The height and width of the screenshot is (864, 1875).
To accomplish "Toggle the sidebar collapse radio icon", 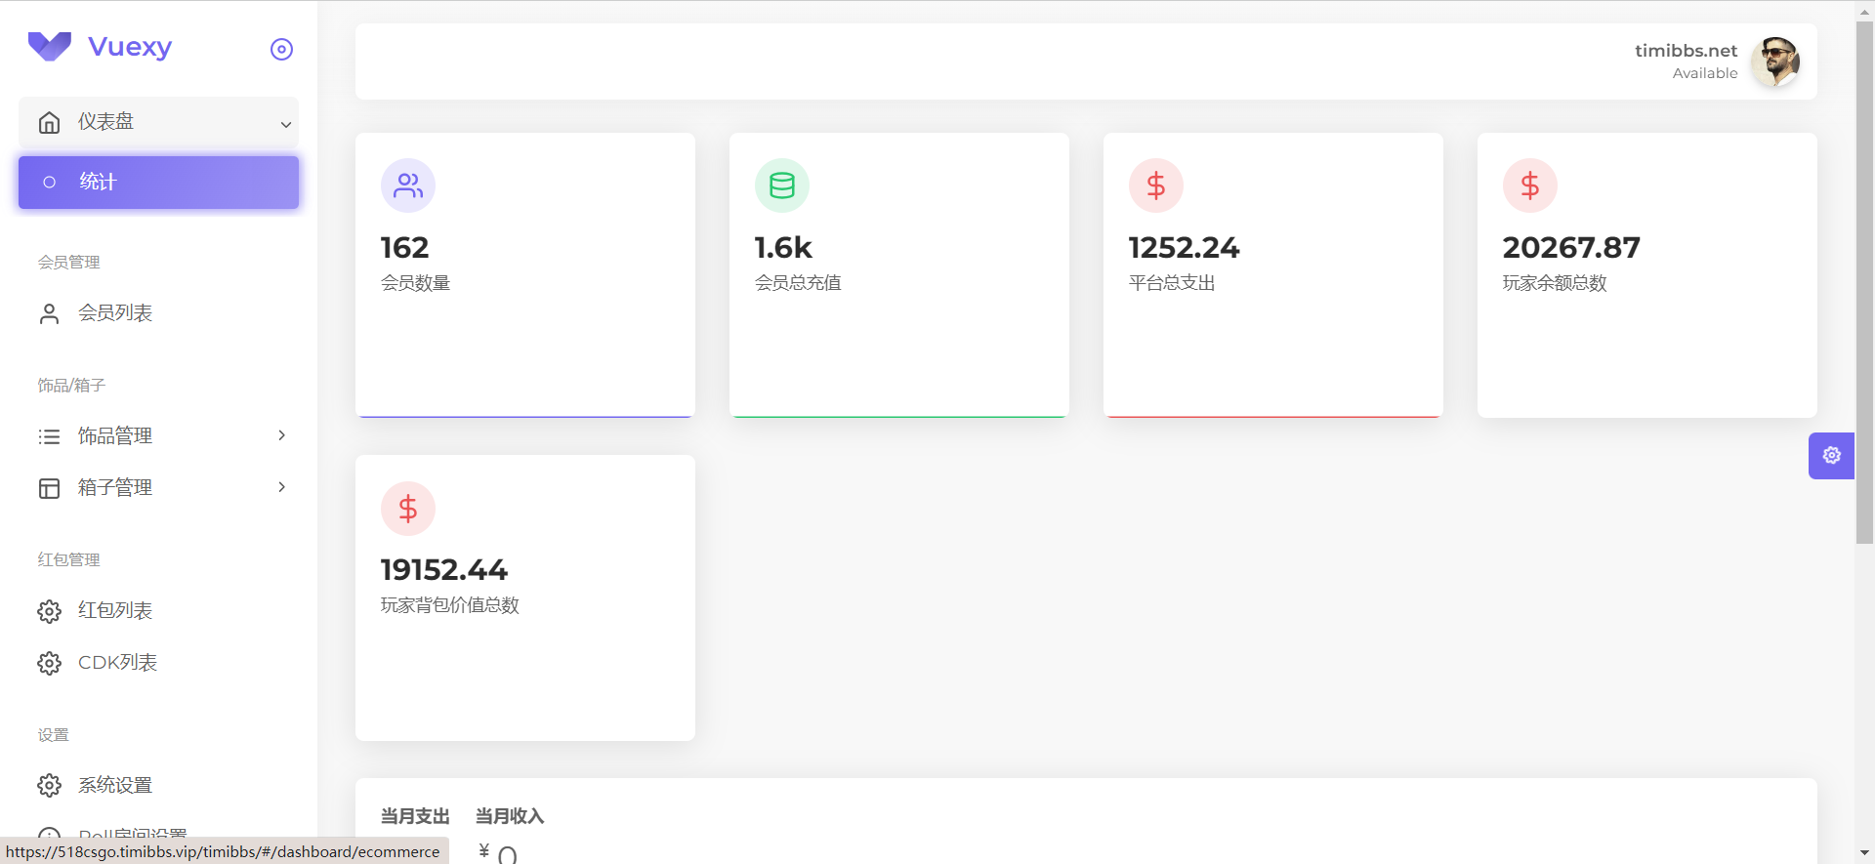I will tap(281, 50).
